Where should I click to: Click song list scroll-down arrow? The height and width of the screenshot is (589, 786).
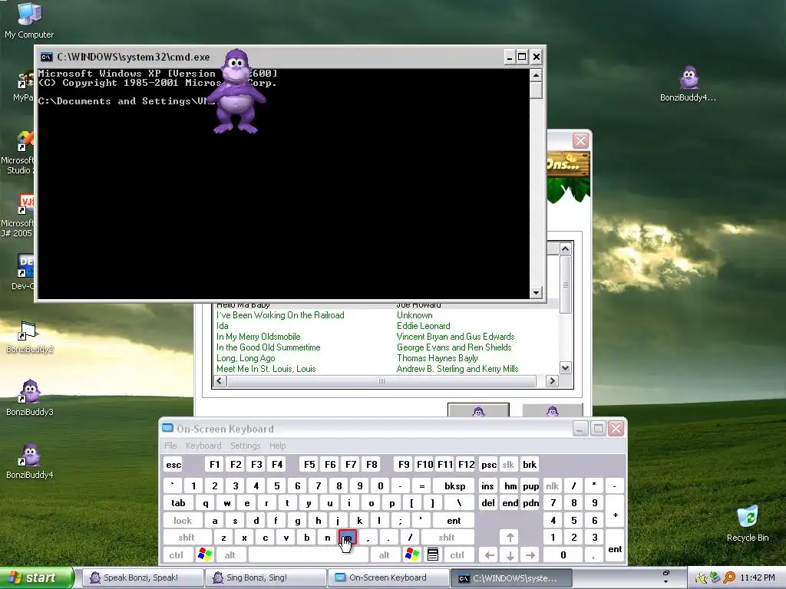(566, 368)
